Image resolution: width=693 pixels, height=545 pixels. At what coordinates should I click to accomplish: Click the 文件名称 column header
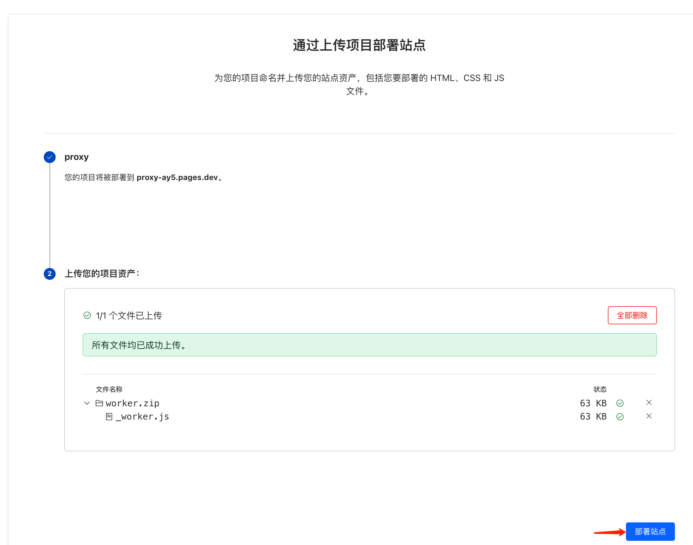pos(109,389)
